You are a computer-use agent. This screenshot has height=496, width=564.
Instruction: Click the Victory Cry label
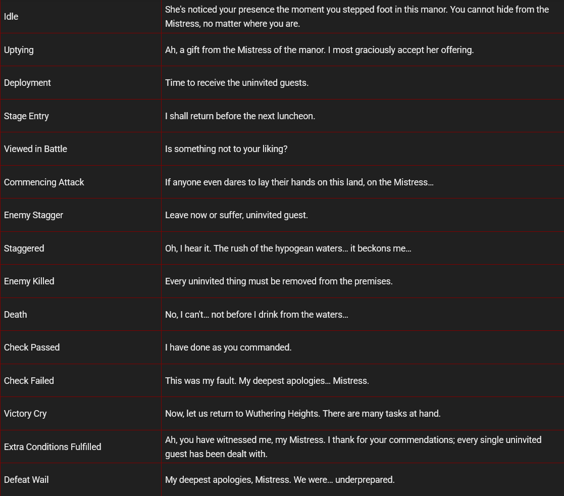pyautogui.click(x=25, y=414)
